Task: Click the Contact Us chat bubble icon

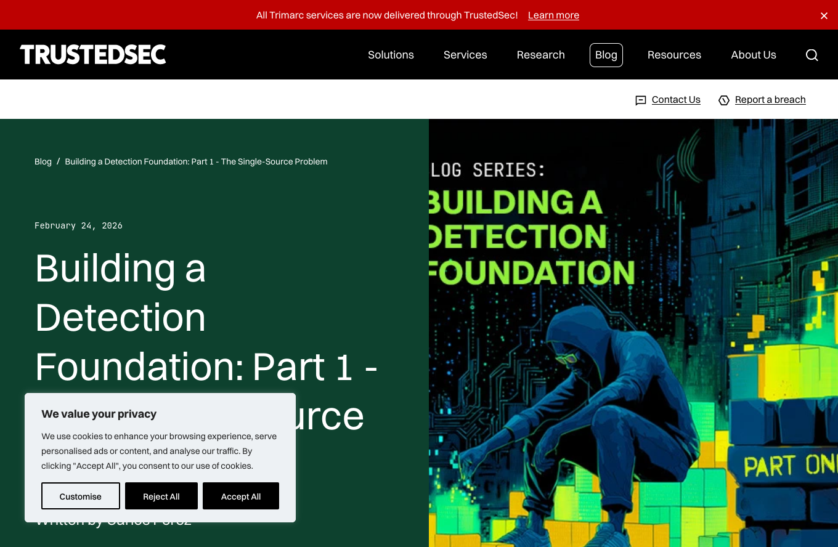Action: pyautogui.click(x=641, y=100)
